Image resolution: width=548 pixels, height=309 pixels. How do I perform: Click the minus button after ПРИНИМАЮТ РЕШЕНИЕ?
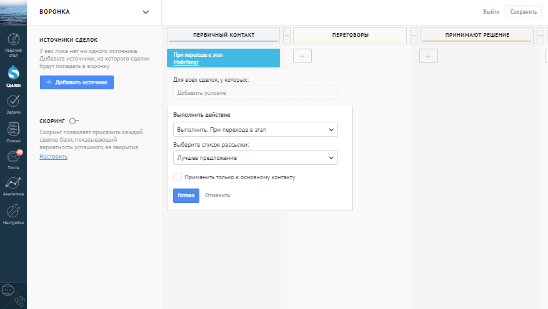pos(541,36)
